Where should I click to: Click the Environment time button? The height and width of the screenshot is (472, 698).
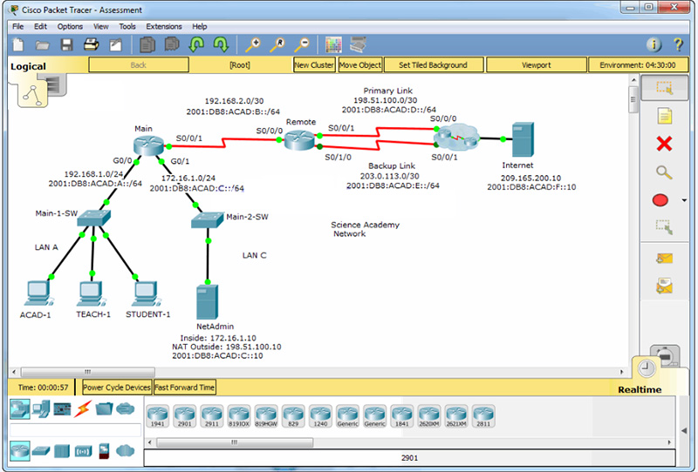(638, 65)
